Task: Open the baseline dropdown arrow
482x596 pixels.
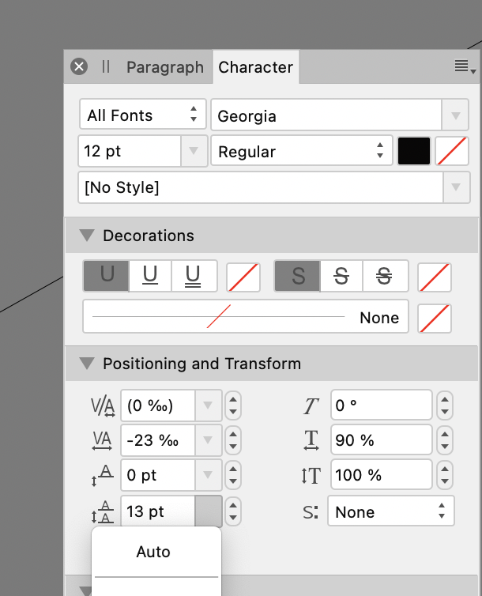Action: 208,475
